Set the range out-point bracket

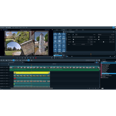pyautogui.click(x=20, y=58)
